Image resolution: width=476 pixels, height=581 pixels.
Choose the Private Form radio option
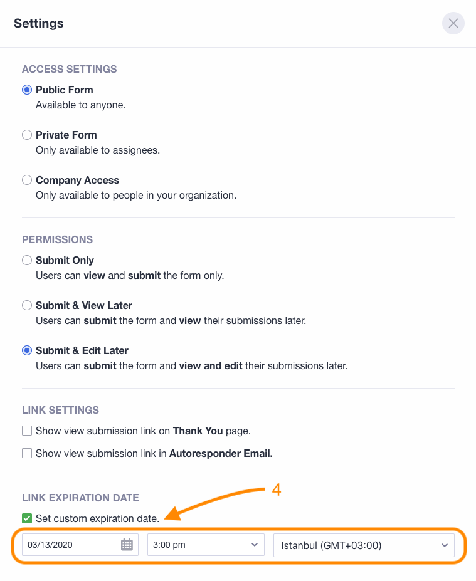(27, 135)
